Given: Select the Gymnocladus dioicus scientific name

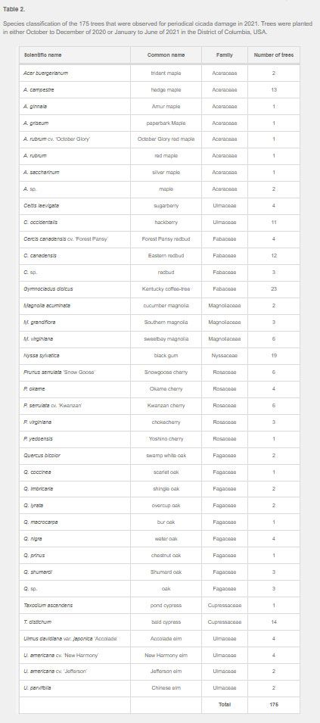Looking at the screenshot, I should (x=48, y=288).
